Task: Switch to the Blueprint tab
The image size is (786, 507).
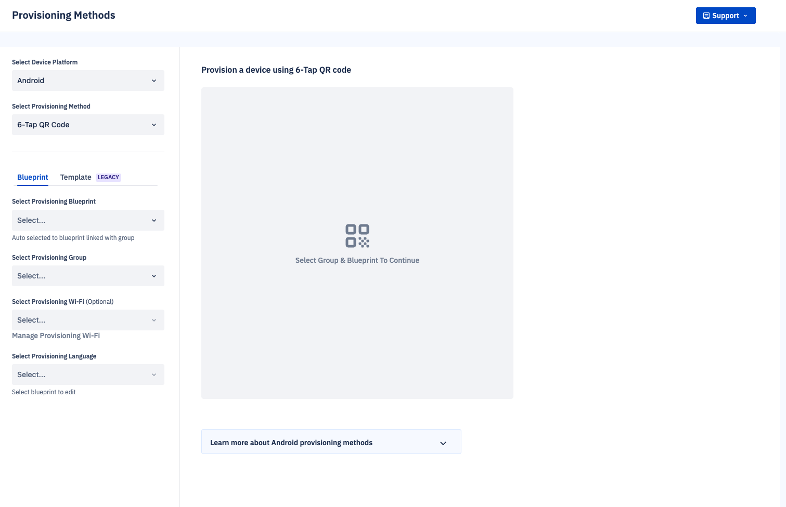Action: pyautogui.click(x=33, y=177)
